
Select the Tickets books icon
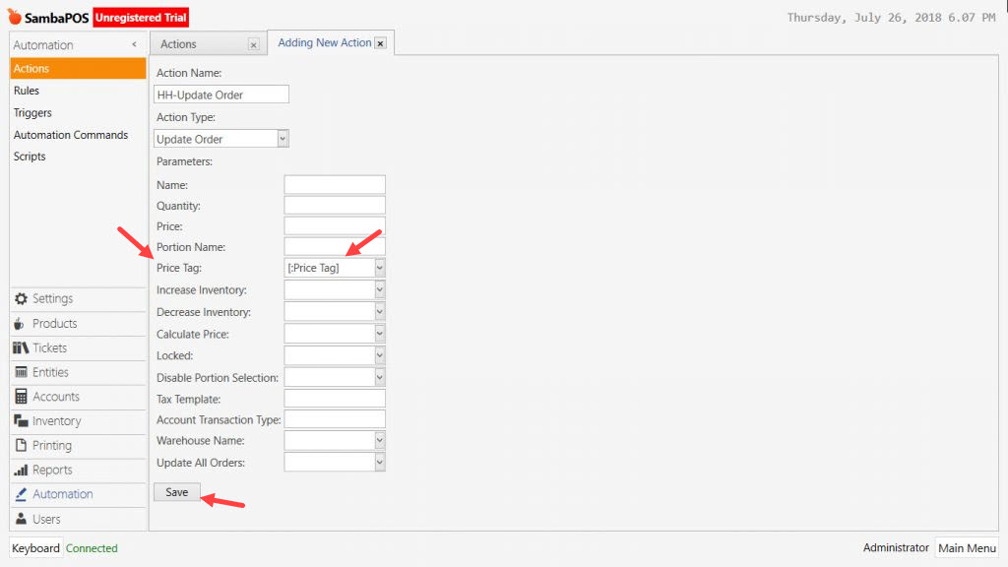pos(21,348)
